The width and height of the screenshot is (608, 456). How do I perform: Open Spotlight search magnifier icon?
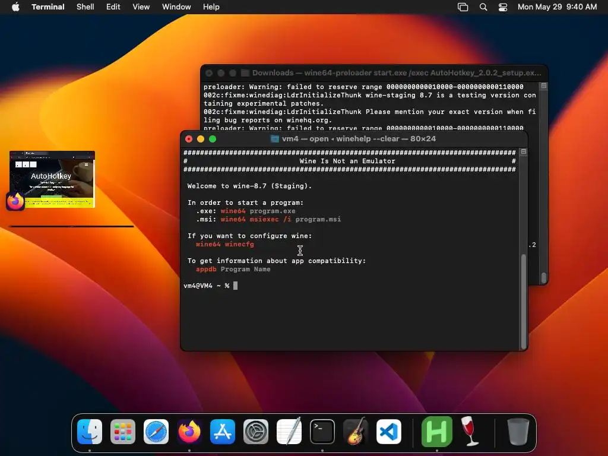(x=483, y=7)
